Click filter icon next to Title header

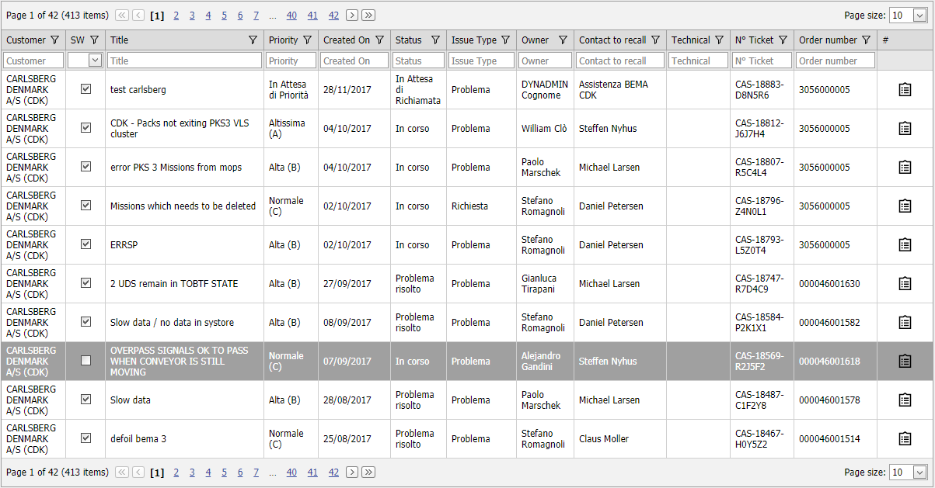click(x=253, y=40)
